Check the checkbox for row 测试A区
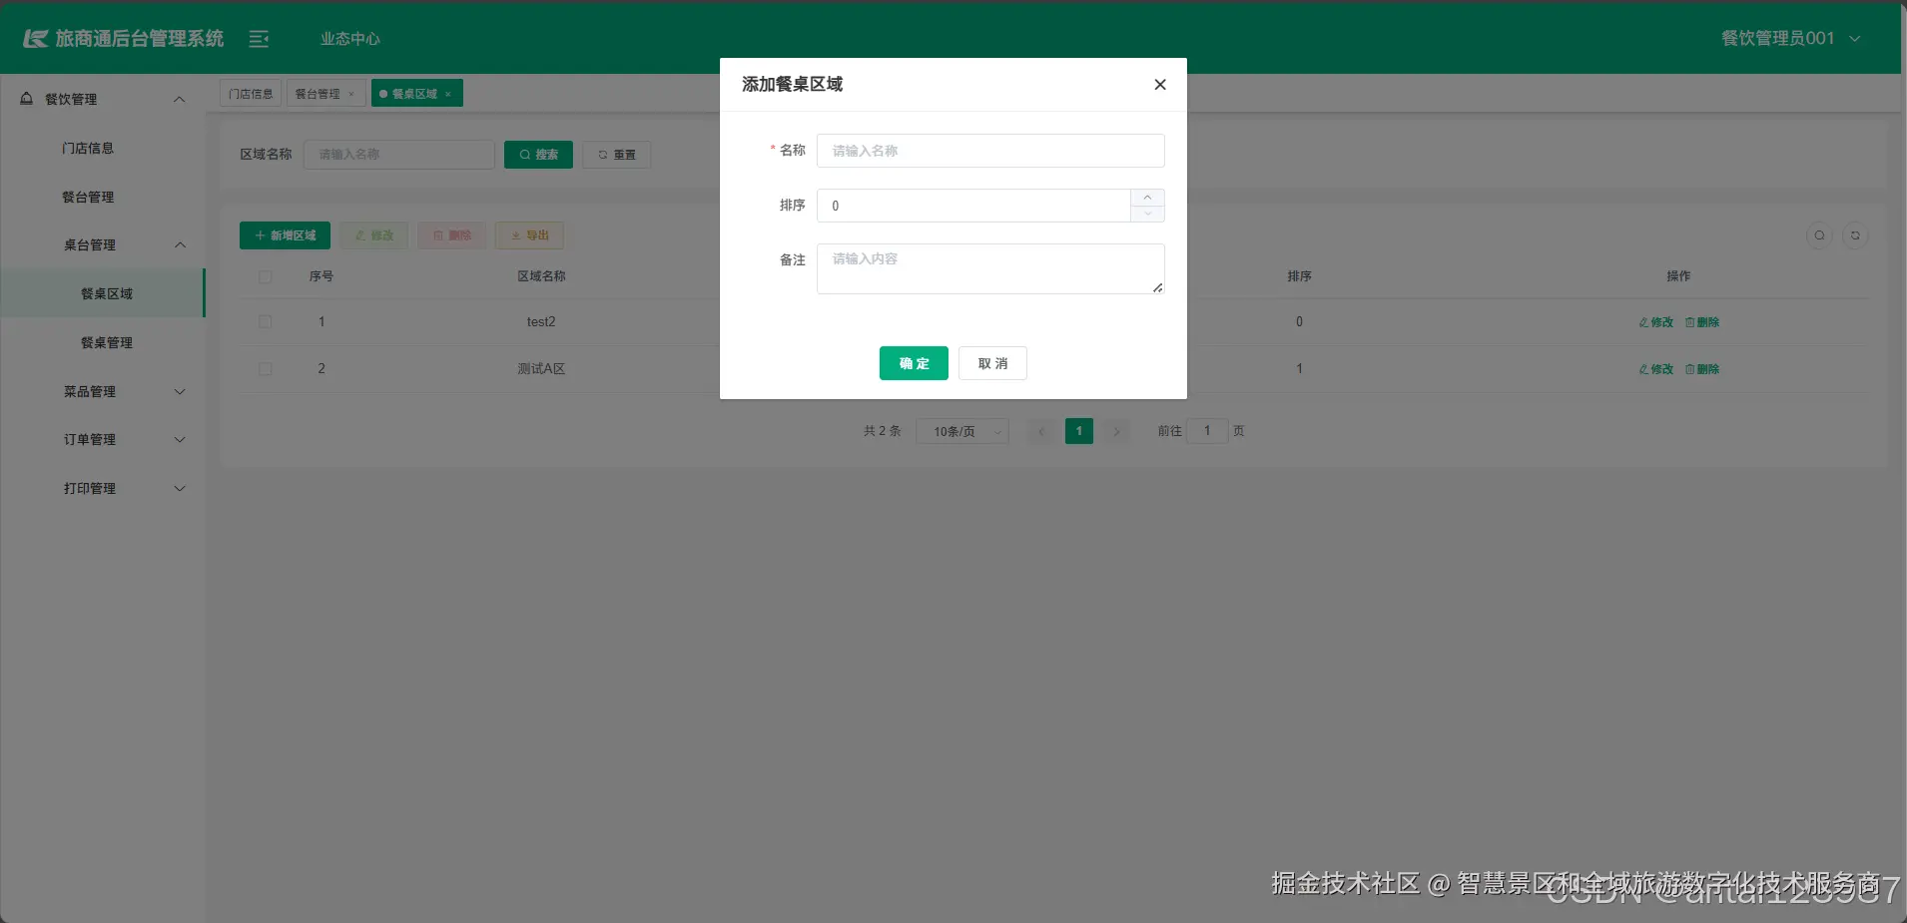 pyautogui.click(x=265, y=369)
